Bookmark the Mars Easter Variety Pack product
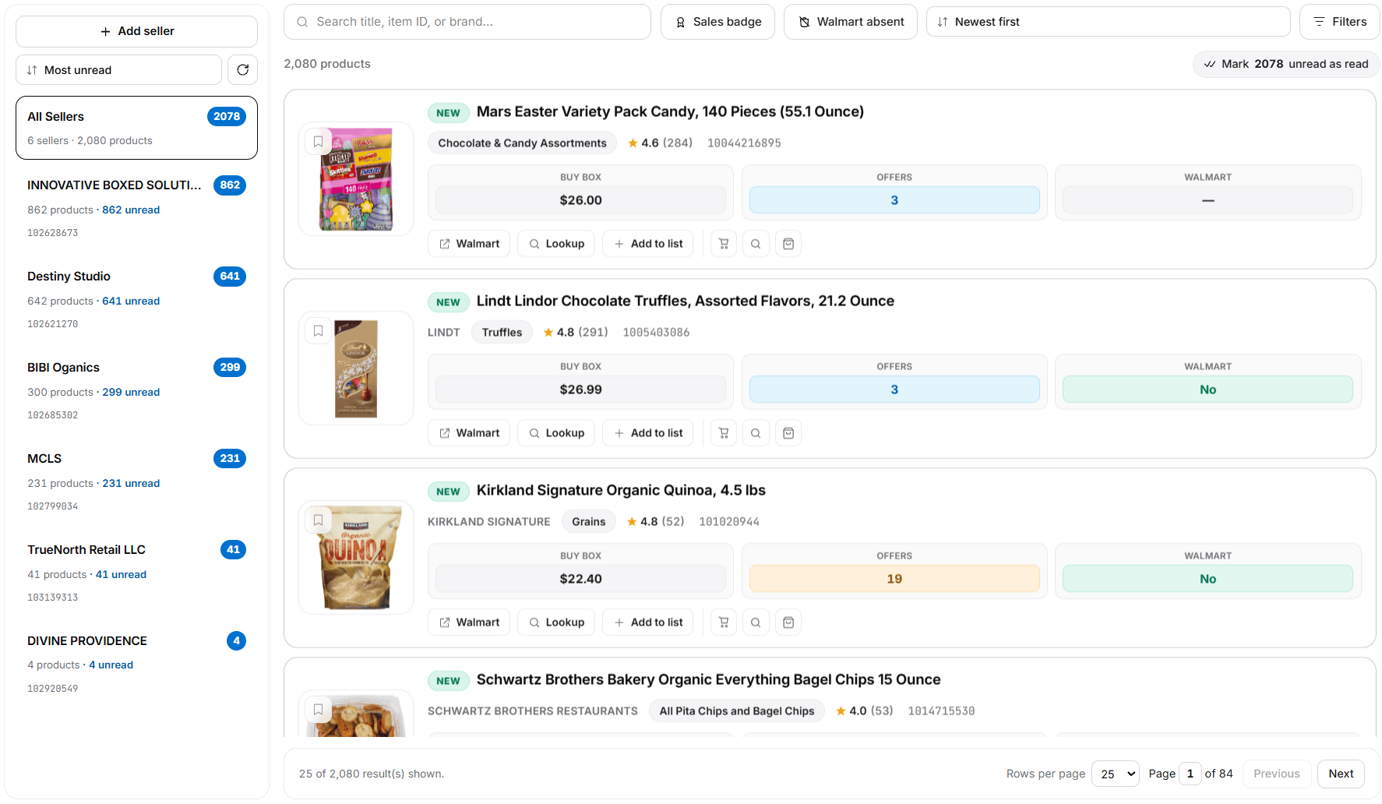Image resolution: width=1382 pixels, height=804 pixels. (319, 142)
